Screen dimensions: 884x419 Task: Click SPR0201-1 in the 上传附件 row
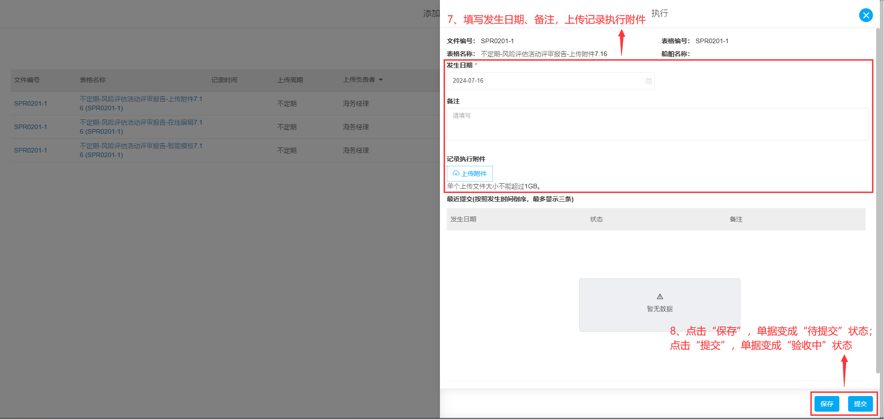pos(30,103)
